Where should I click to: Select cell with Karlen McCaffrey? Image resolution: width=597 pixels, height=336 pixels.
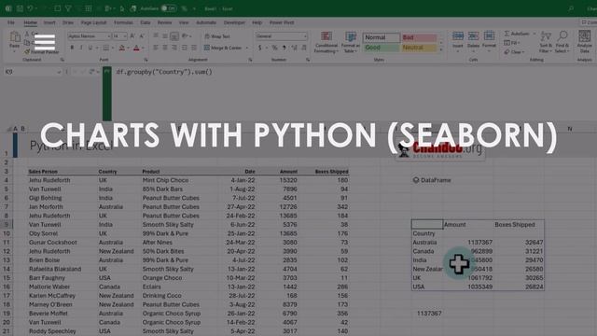[52, 296]
